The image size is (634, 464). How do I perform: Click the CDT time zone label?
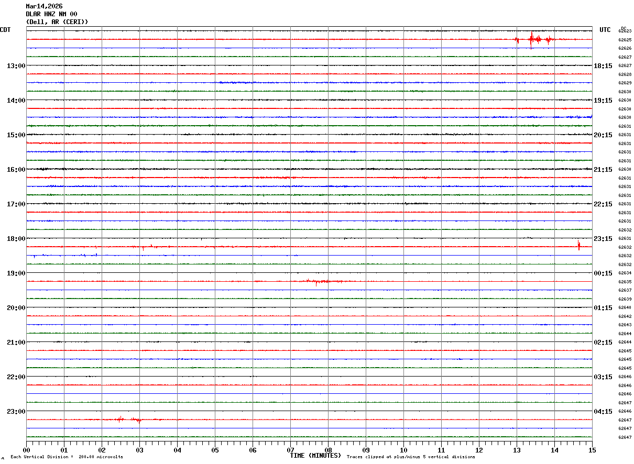5,30
